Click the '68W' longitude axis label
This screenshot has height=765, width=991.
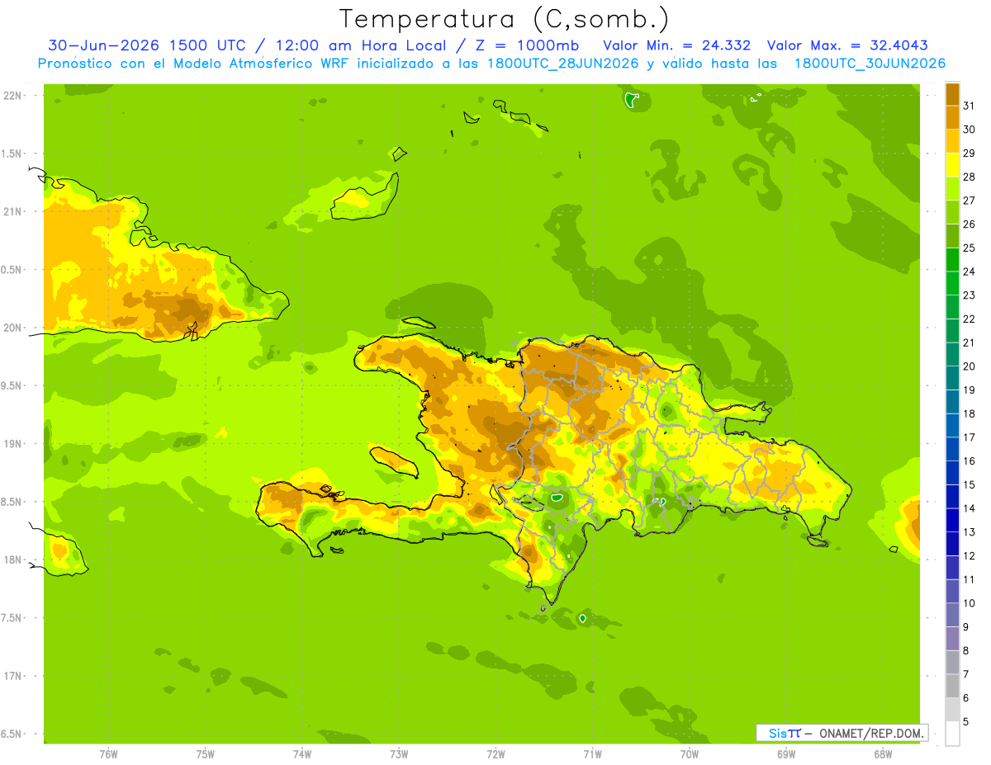(883, 753)
